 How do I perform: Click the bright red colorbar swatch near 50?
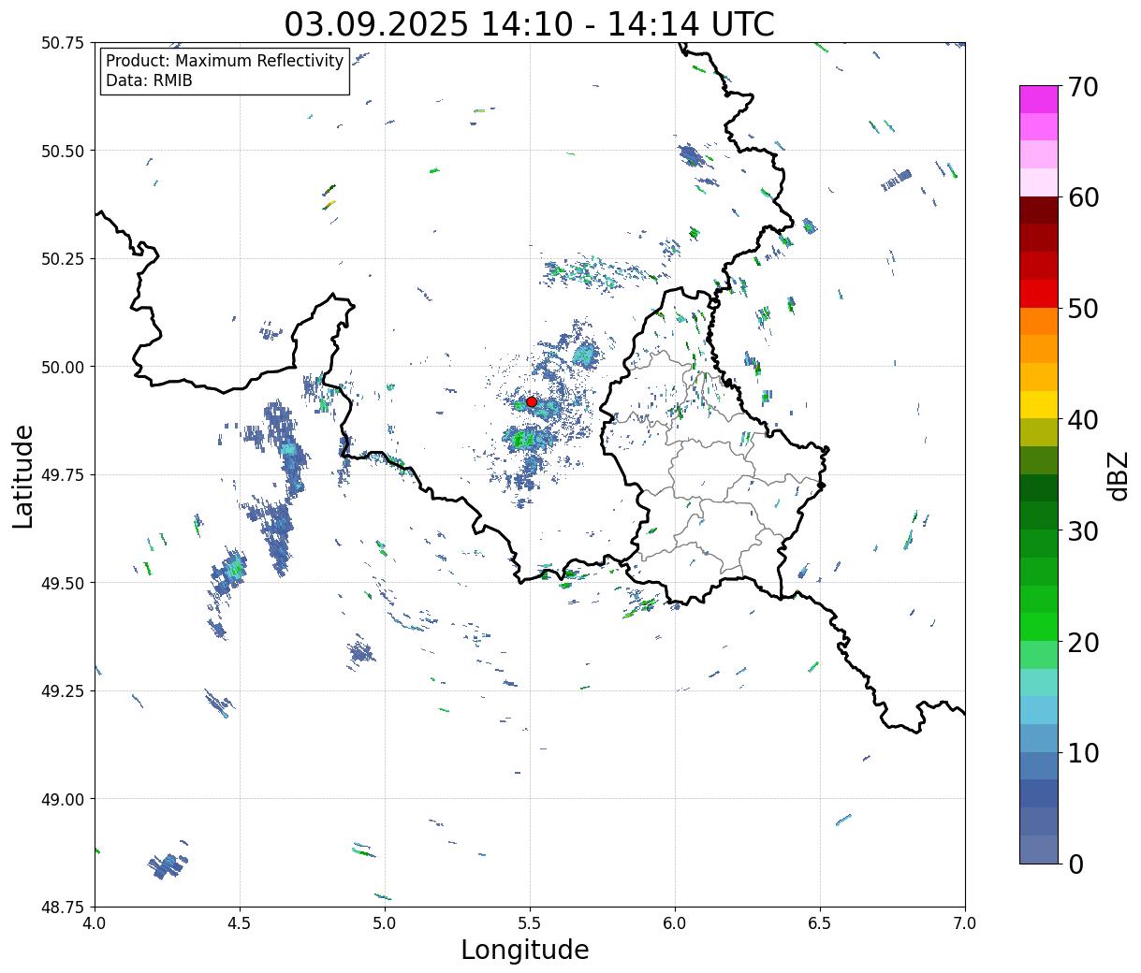click(1039, 294)
